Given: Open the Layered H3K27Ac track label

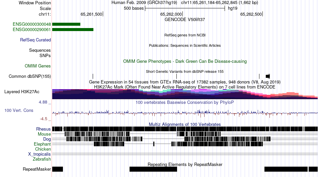Looking at the screenshot, I should [x=22, y=92].
